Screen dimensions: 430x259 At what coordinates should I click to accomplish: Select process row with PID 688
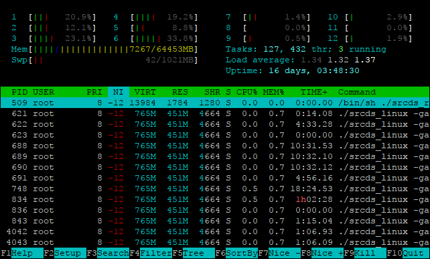pyautogui.click(x=215, y=146)
